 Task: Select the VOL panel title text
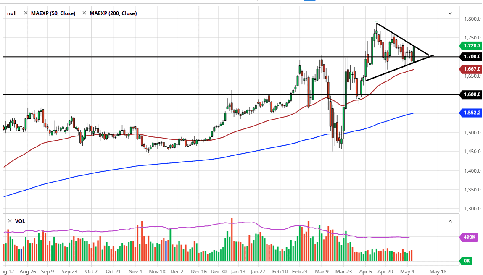click(x=21, y=221)
